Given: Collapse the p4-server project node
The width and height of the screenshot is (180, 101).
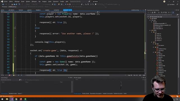Looking at the screenshot, I should pos(148,19).
